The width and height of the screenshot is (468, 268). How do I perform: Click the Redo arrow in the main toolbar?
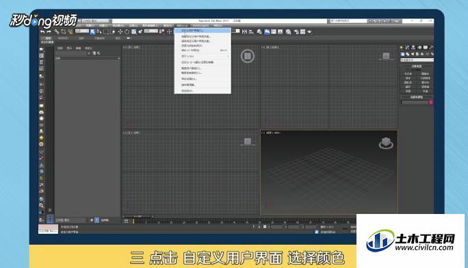point(49,31)
